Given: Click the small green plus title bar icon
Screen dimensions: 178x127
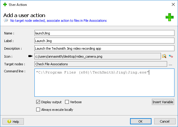Looking at the screenshot, I should click(x=4, y=5).
